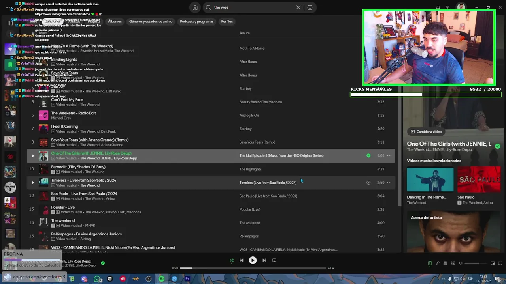The image size is (506, 284).
Task: Open Premiere Pro taskbar icon
Action: [x=187, y=279]
